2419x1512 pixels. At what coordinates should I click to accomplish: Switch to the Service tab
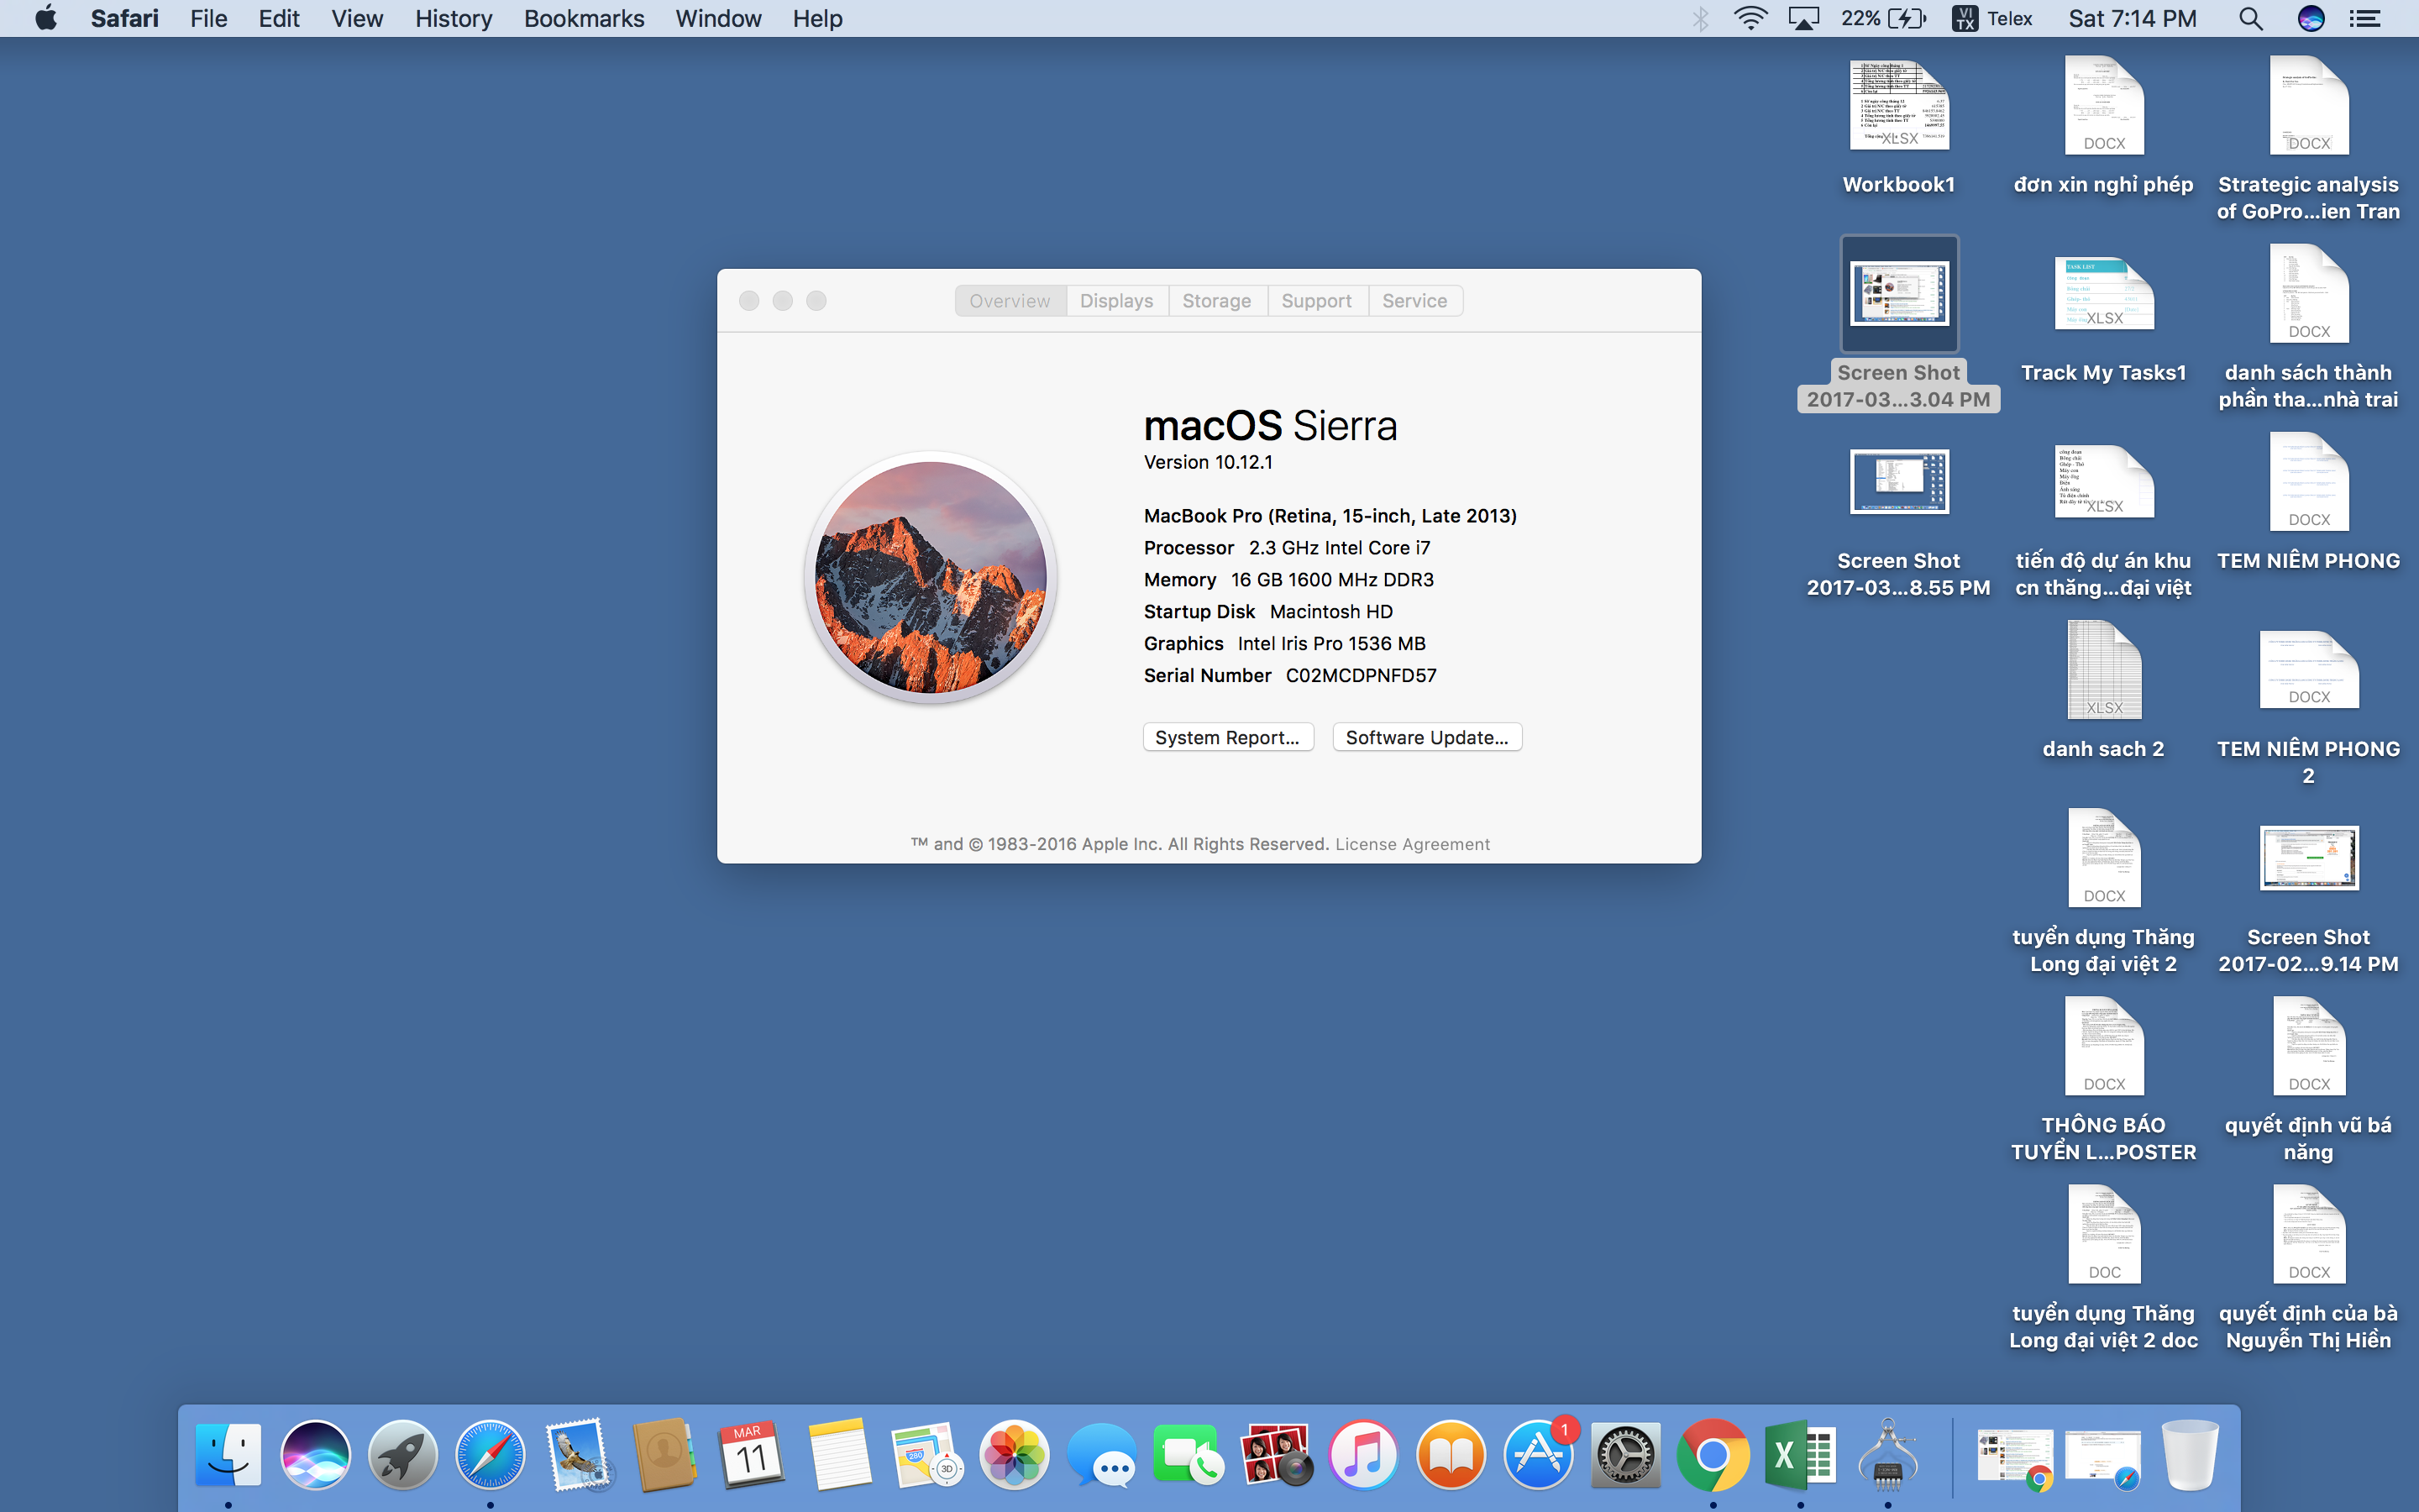(1414, 301)
